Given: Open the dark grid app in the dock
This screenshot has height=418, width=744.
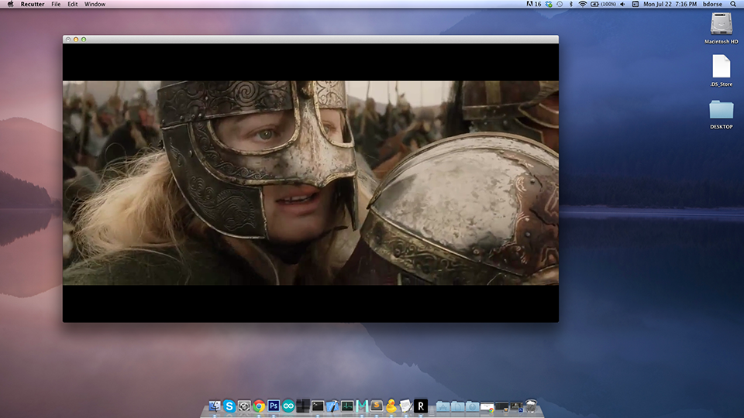Looking at the screenshot, I should pyautogui.click(x=303, y=406).
